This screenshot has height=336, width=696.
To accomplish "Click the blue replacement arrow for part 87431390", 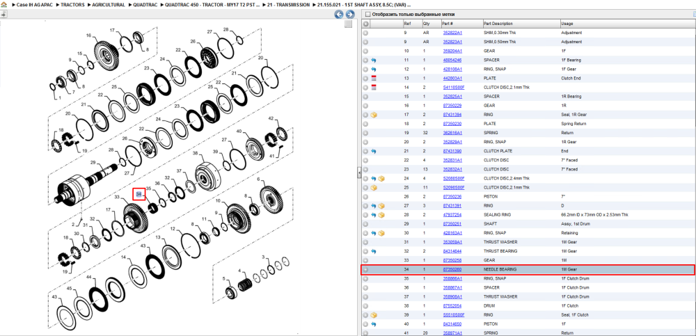I will coord(374,151).
